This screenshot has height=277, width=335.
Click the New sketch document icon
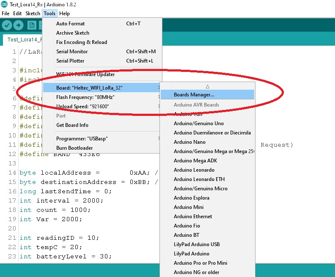pos(32,25)
